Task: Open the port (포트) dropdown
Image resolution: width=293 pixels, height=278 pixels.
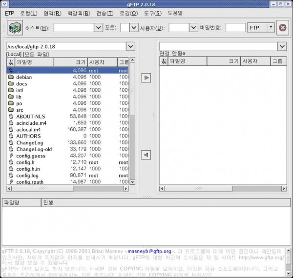Action: (x=134, y=28)
